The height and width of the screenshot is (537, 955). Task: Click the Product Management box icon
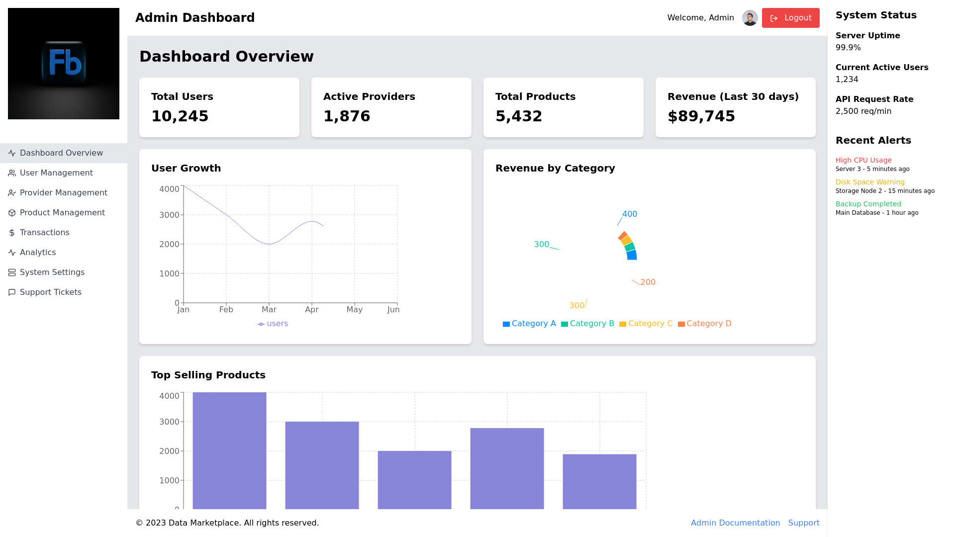tap(12, 213)
